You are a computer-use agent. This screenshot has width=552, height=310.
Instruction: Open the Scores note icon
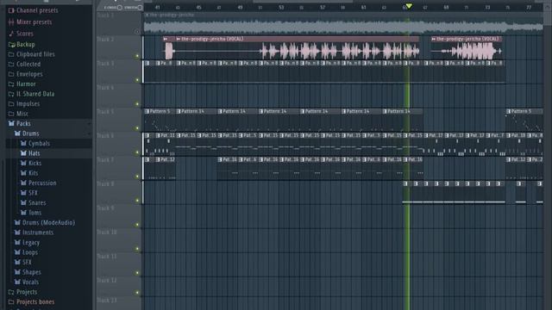pyautogui.click(x=11, y=34)
